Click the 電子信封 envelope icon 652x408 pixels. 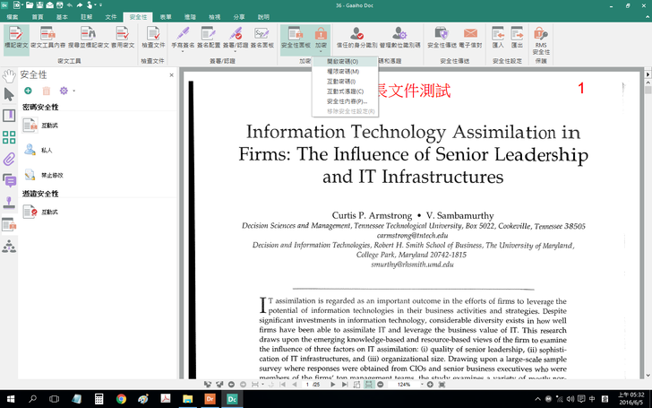470,38
